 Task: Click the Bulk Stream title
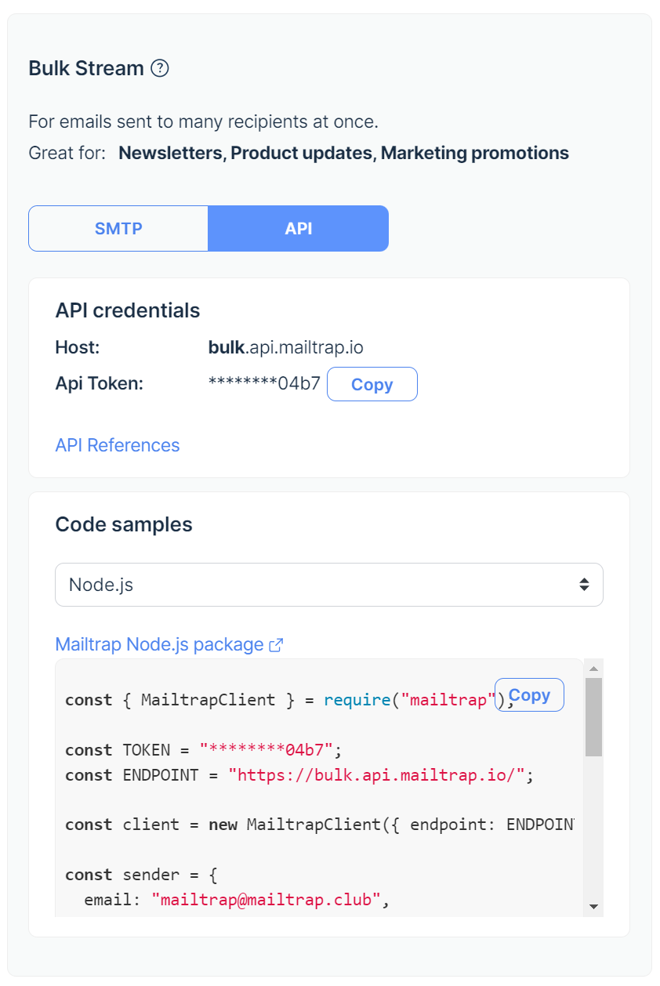87,69
